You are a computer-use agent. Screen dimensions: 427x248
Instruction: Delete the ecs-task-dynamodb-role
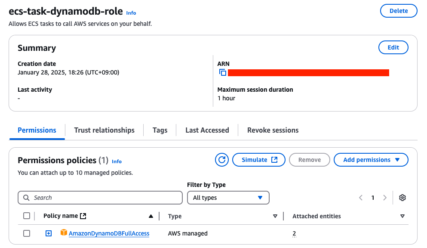[x=398, y=11]
